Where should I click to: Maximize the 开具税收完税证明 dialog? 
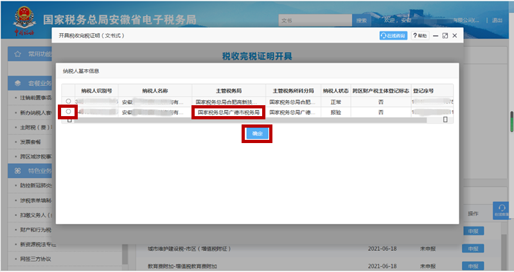pos(445,36)
